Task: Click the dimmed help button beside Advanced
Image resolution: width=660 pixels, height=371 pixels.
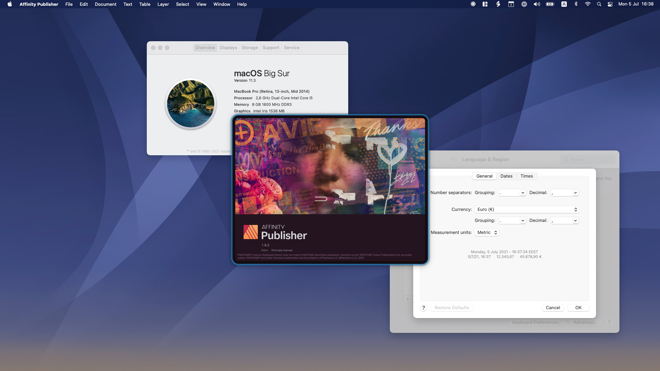Action: [x=609, y=323]
